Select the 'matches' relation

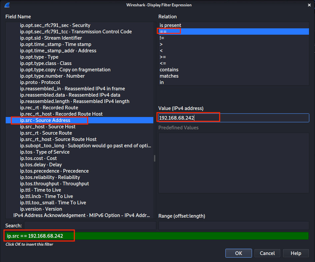pos(234,76)
